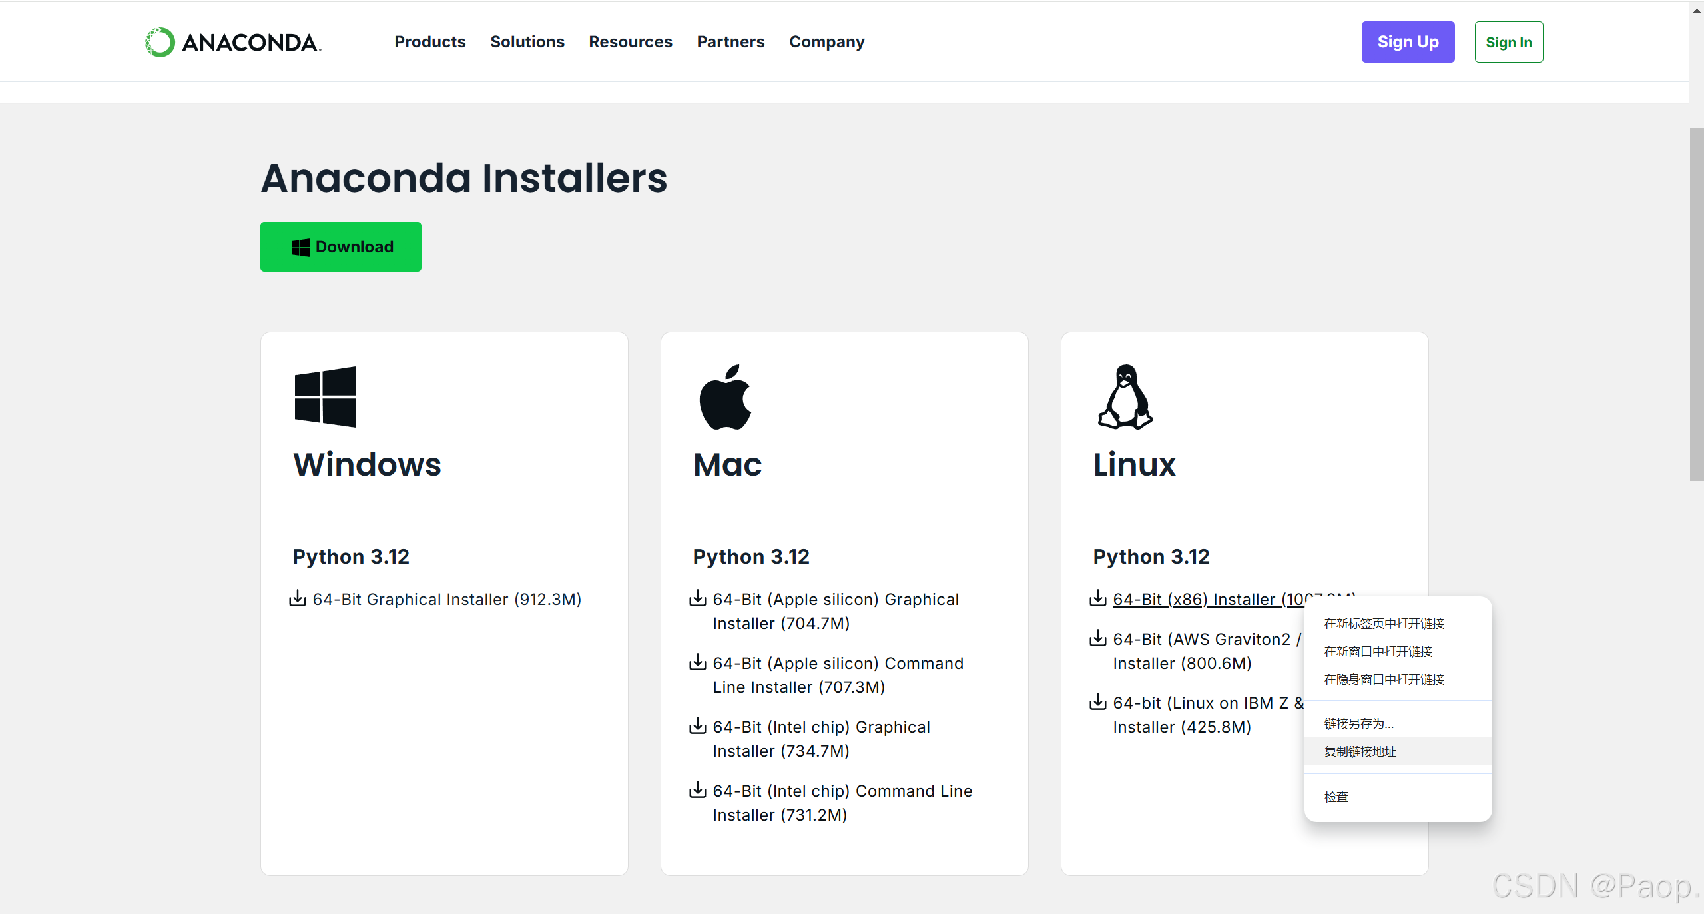Click download icon for Intel chip Command Line Installer

(697, 790)
